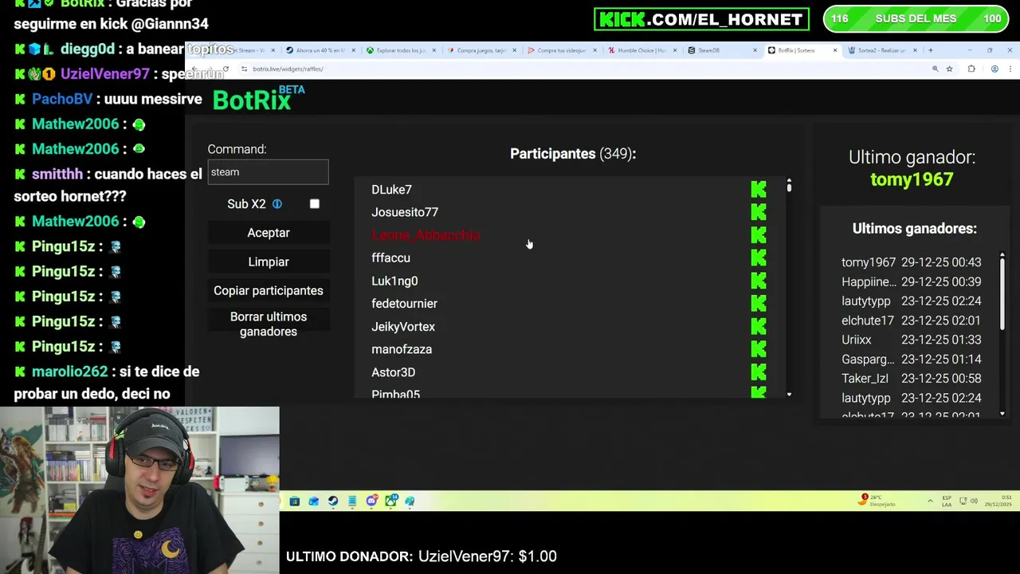
Task: Click the browser zoom magnifier icon
Action: [x=935, y=69]
